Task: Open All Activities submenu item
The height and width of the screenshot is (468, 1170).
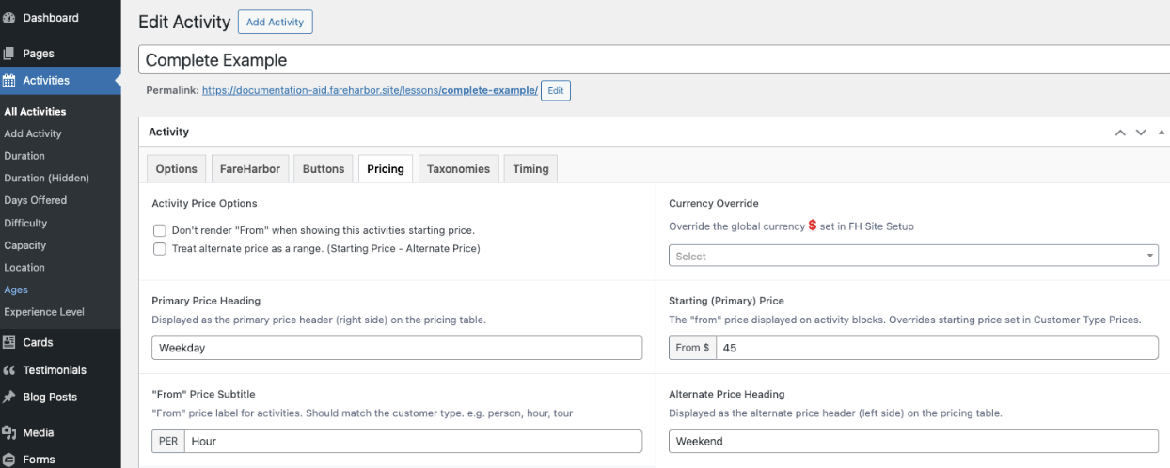Action: pyautogui.click(x=35, y=112)
